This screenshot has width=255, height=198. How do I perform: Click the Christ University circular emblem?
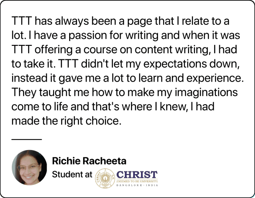(105, 178)
